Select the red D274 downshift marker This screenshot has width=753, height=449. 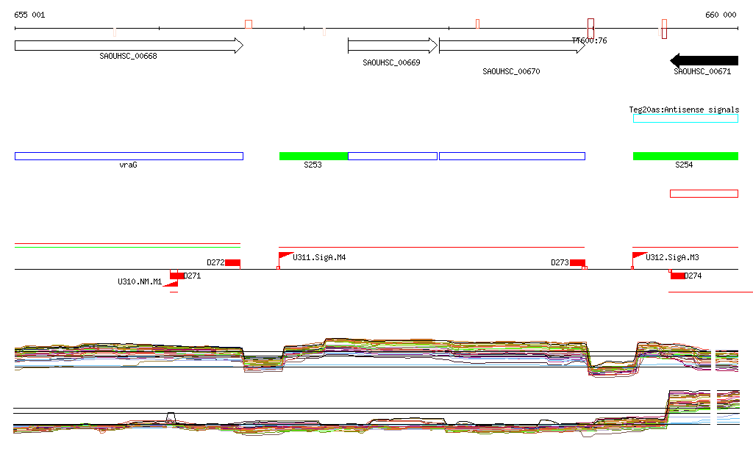(677, 276)
